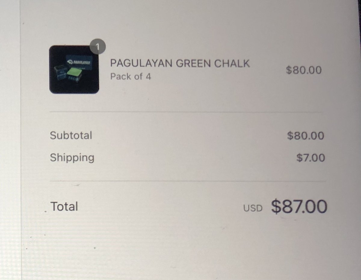The width and height of the screenshot is (361, 280).
Task: Click the USD currency indicator
Action: (x=253, y=208)
